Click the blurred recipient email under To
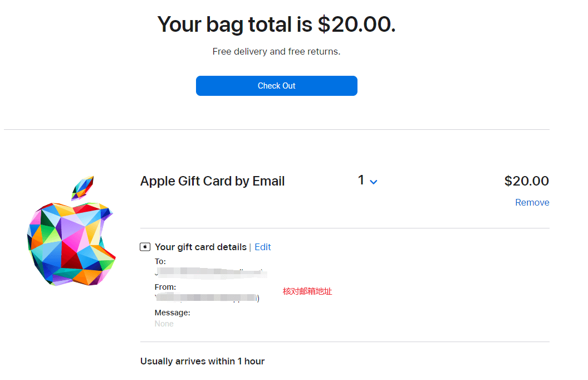Image resolution: width=588 pixels, height=380 pixels. (x=211, y=272)
